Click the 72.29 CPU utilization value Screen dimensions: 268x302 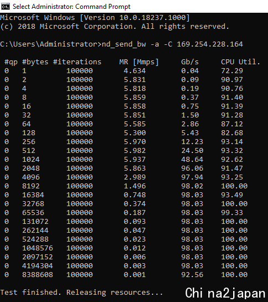(x=232, y=71)
